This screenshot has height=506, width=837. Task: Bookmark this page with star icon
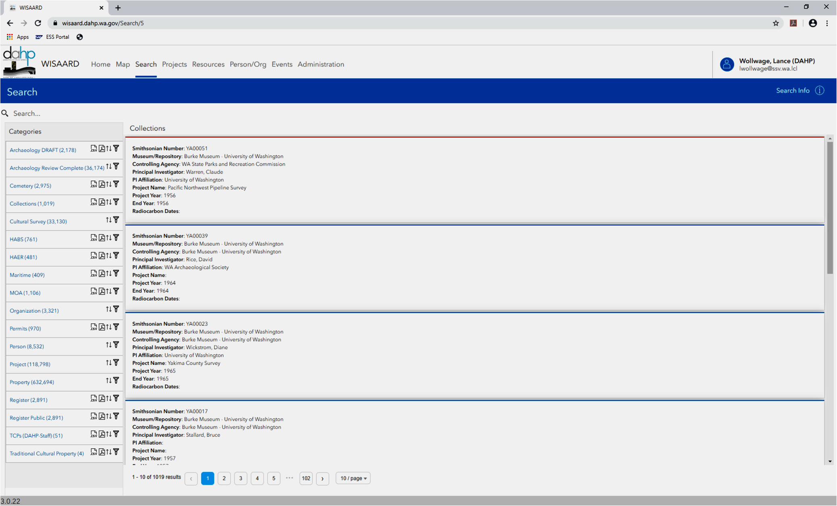(x=775, y=23)
